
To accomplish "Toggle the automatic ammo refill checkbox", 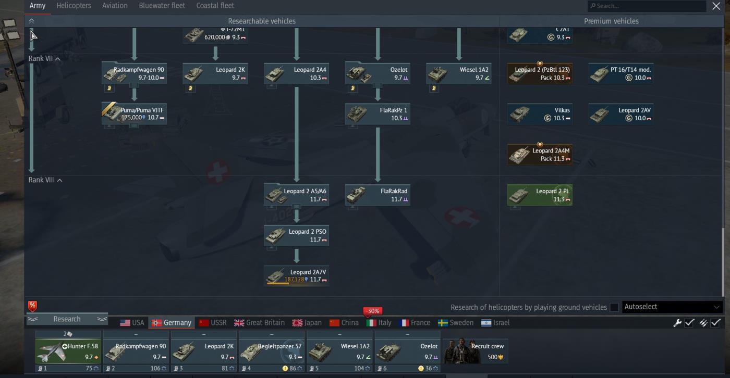I will pyautogui.click(x=715, y=323).
